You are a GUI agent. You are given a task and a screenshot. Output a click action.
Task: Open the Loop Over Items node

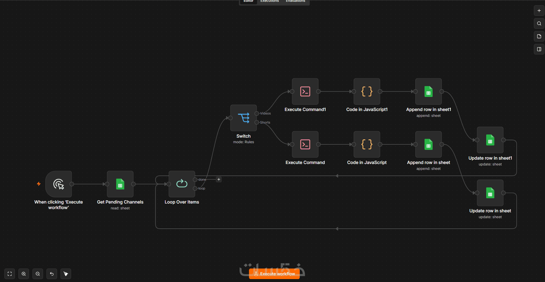tap(182, 184)
